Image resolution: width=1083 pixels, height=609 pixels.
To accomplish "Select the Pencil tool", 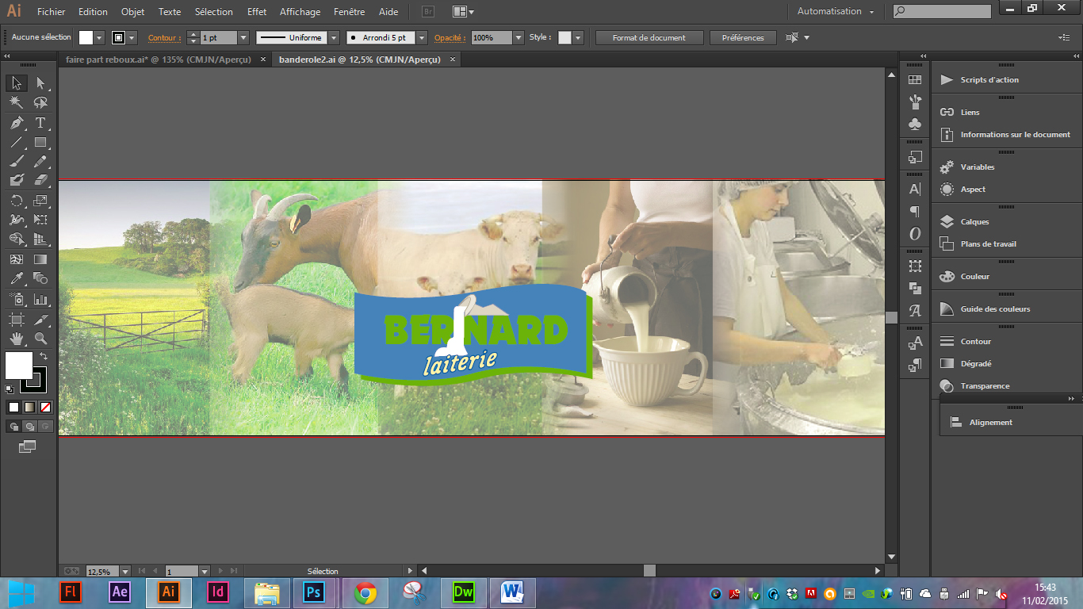I will [x=40, y=161].
